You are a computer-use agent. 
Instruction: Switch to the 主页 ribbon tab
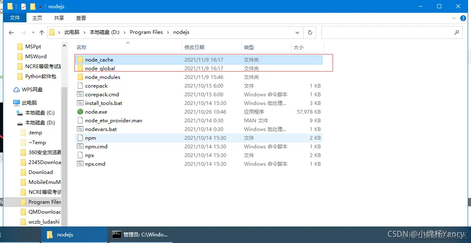coord(37,18)
